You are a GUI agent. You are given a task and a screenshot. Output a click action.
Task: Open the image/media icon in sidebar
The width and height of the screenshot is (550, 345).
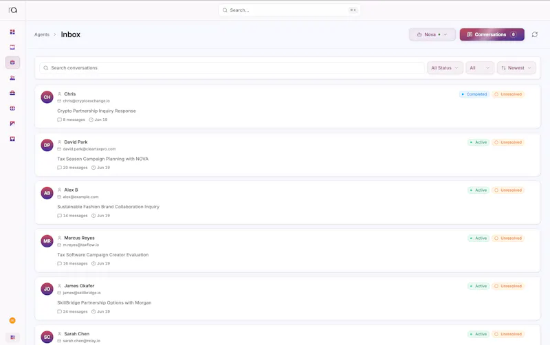[x=12, y=124]
